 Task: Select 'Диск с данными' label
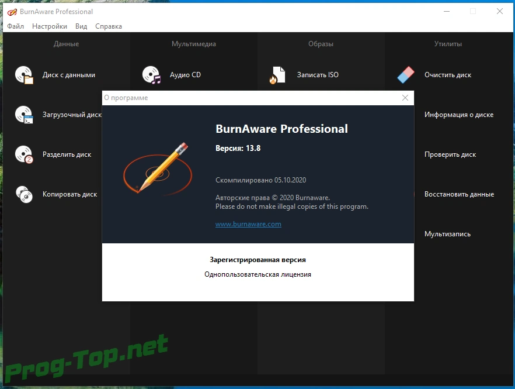point(69,75)
